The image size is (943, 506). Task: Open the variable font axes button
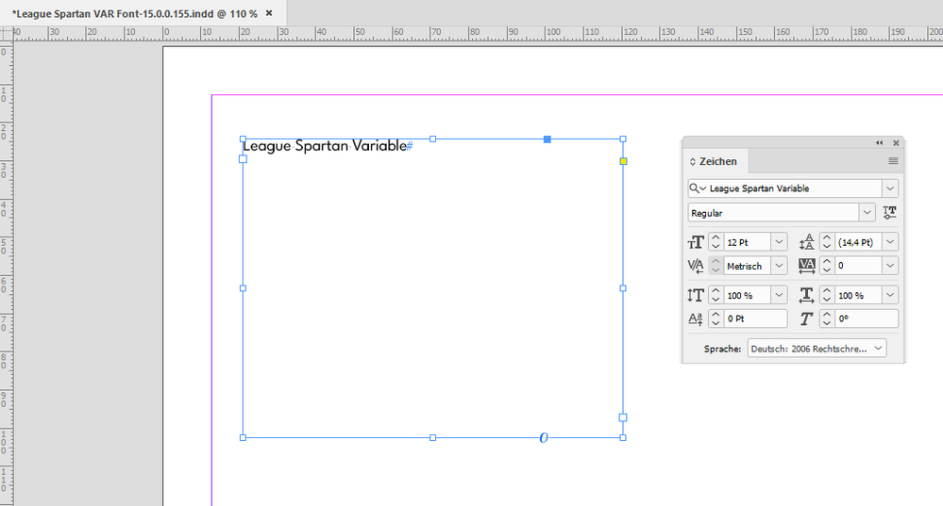tap(889, 212)
